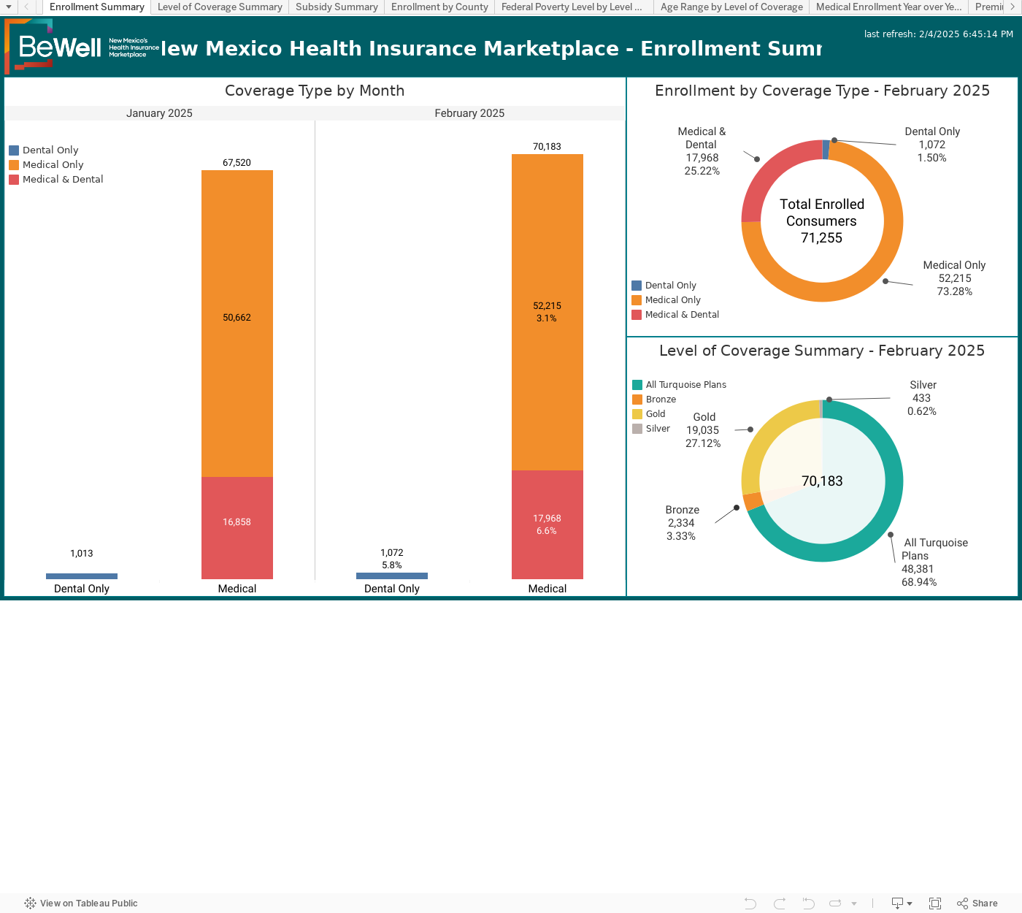Click the Medical Only 52,215 73.28% donut label

click(954, 278)
